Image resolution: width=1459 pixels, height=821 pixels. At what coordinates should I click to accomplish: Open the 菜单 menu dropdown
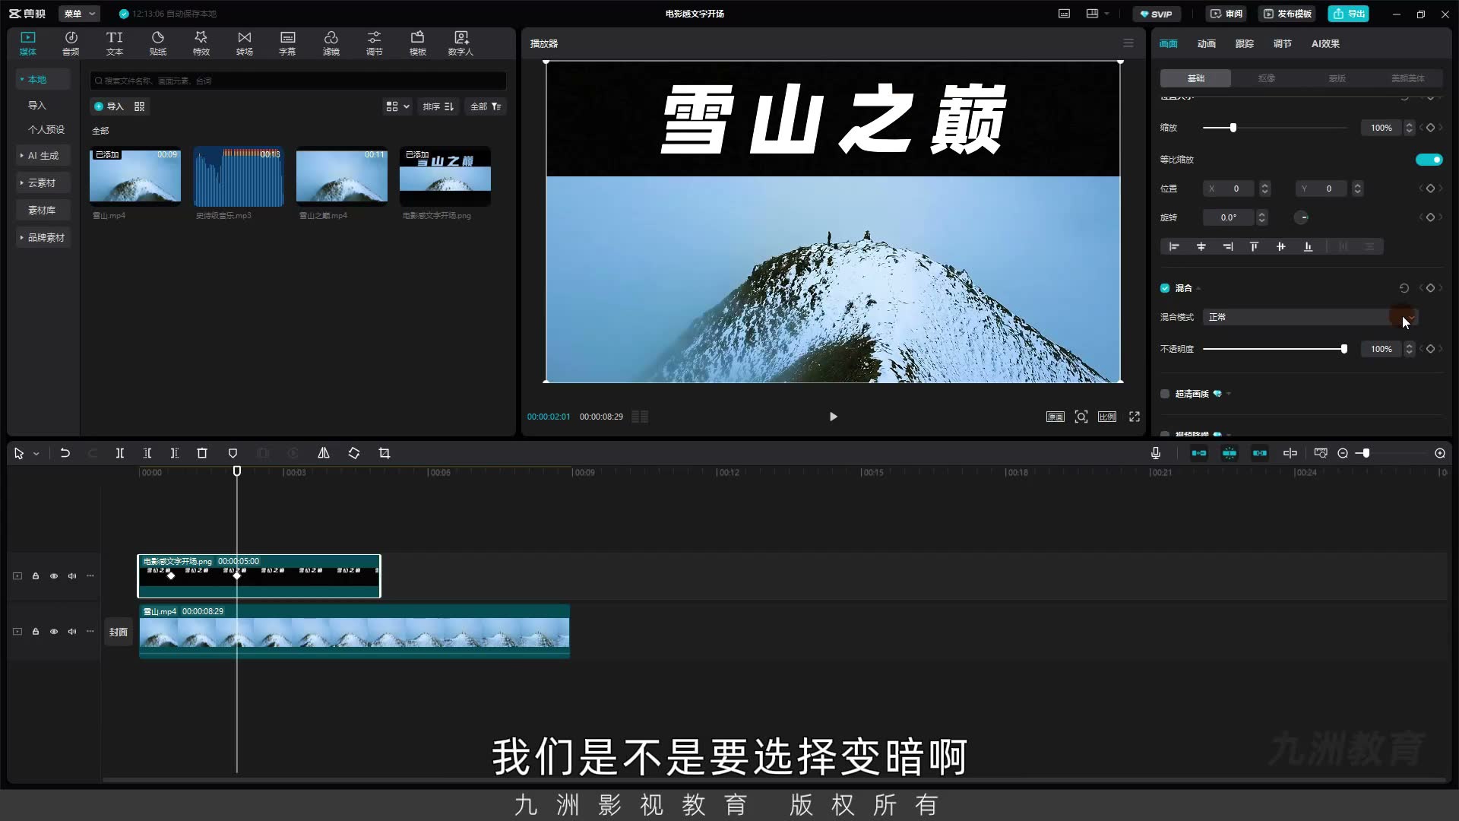[79, 14]
